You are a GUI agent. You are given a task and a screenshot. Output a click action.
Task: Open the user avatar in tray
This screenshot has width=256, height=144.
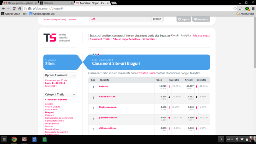(252, 139)
